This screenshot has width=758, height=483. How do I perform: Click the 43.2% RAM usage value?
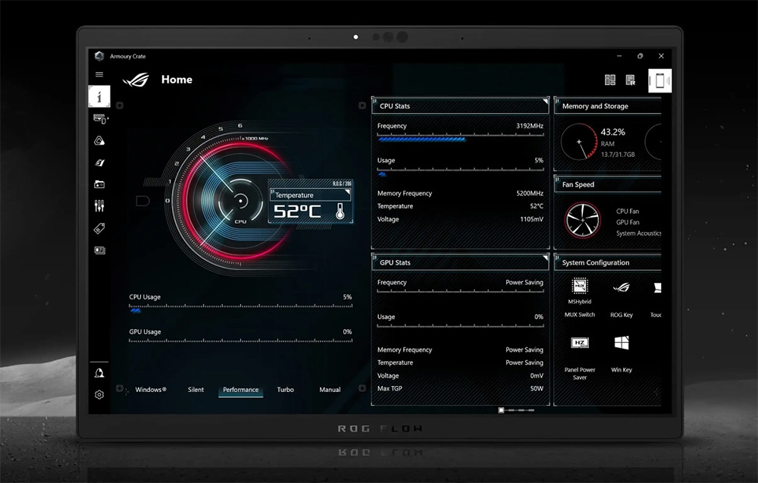coord(612,132)
